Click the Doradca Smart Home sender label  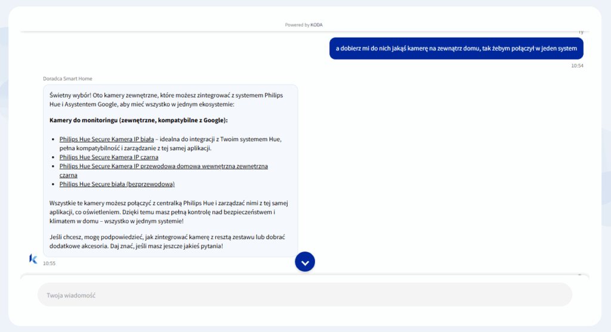[x=67, y=79]
